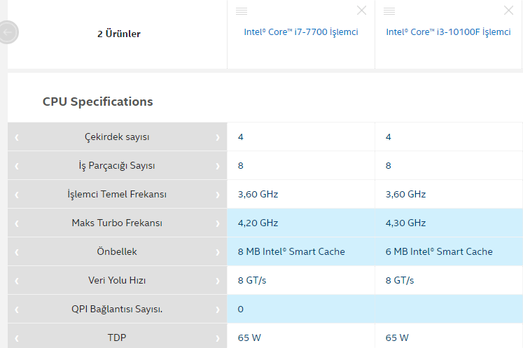Click i7-7700 3,60 GHz base frequency

click(258, 194)
